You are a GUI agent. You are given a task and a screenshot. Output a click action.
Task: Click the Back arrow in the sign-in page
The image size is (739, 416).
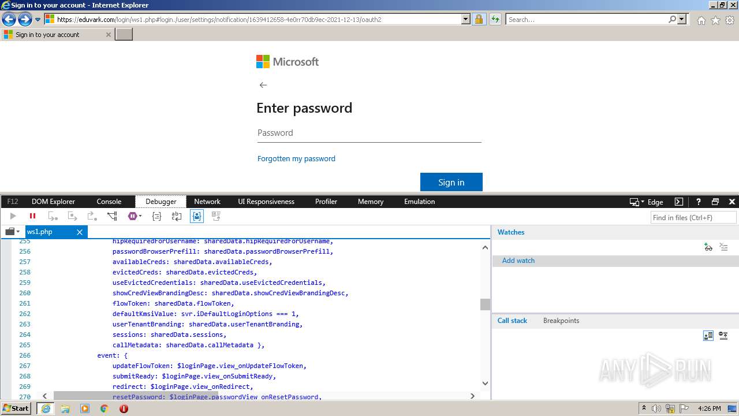click(263, 85)
